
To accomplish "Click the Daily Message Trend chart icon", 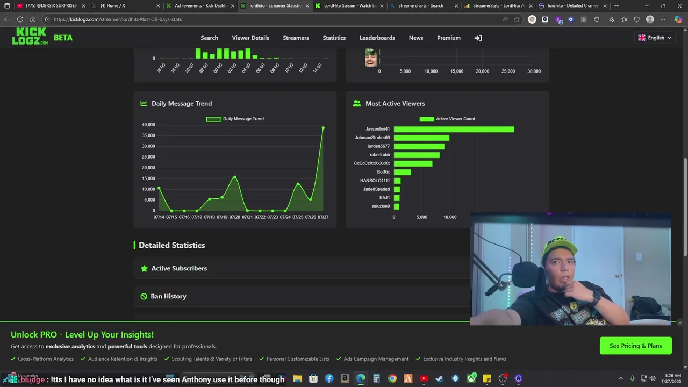I will click(144, 103).
